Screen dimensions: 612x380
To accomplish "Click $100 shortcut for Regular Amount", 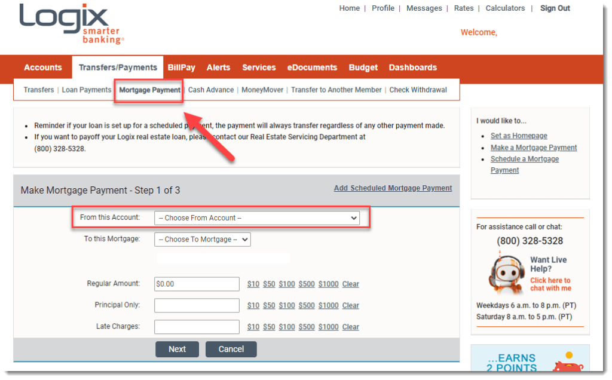I will (286, 284).
